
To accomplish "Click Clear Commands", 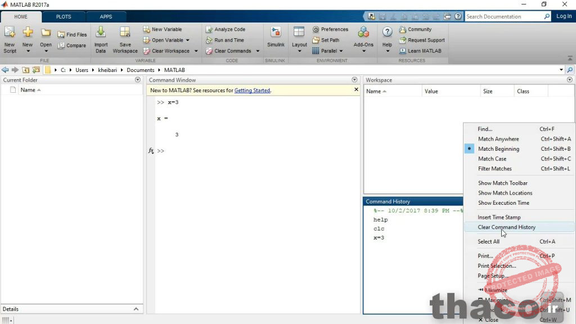I will click(x=228, y=51).
